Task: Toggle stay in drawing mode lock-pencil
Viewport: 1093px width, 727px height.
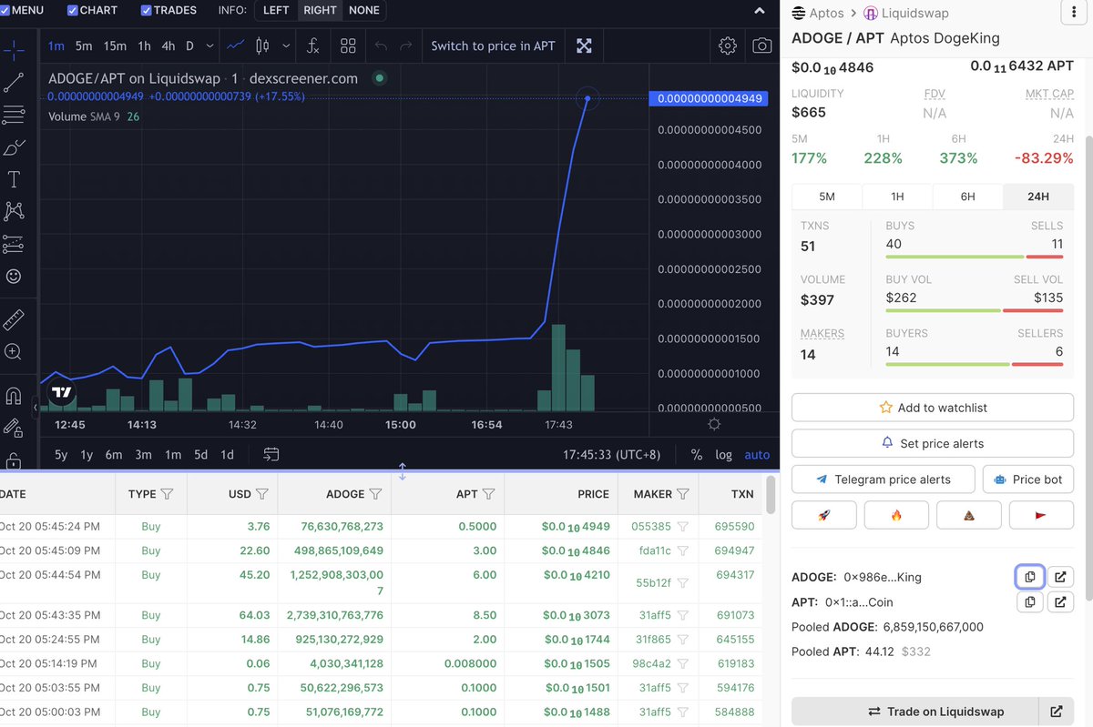Action: (x=14, y=428)
